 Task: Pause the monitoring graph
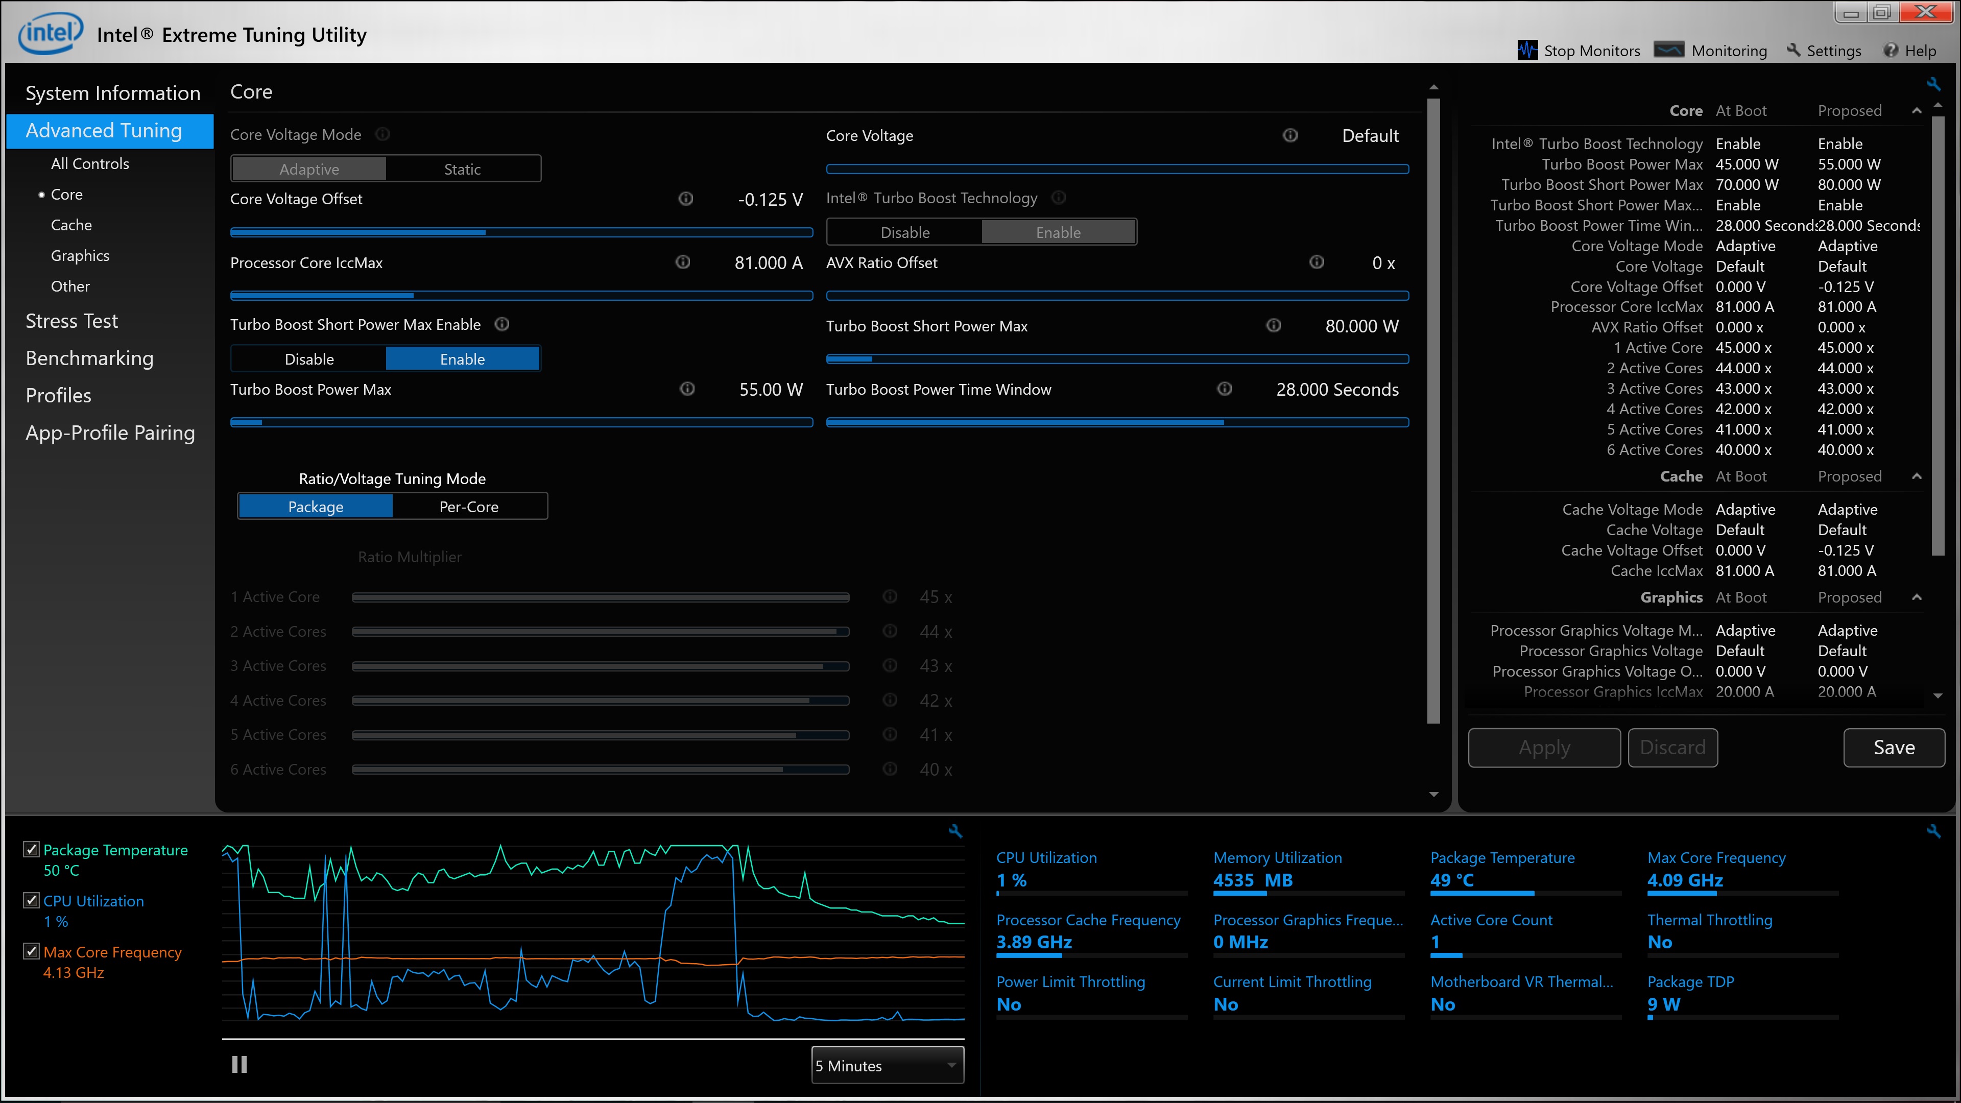pyautogui.click(x=239, y=1064)
